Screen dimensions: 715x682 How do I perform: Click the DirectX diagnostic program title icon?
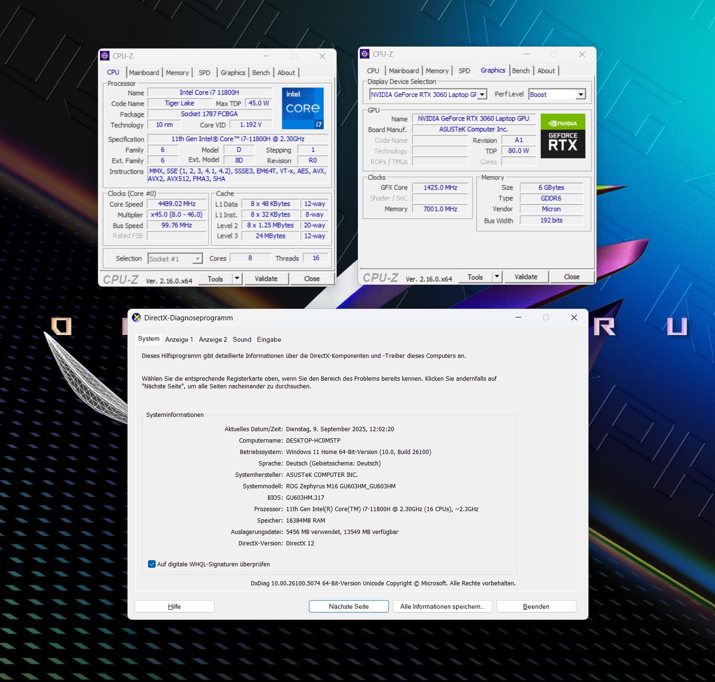[x=137, y=317]
